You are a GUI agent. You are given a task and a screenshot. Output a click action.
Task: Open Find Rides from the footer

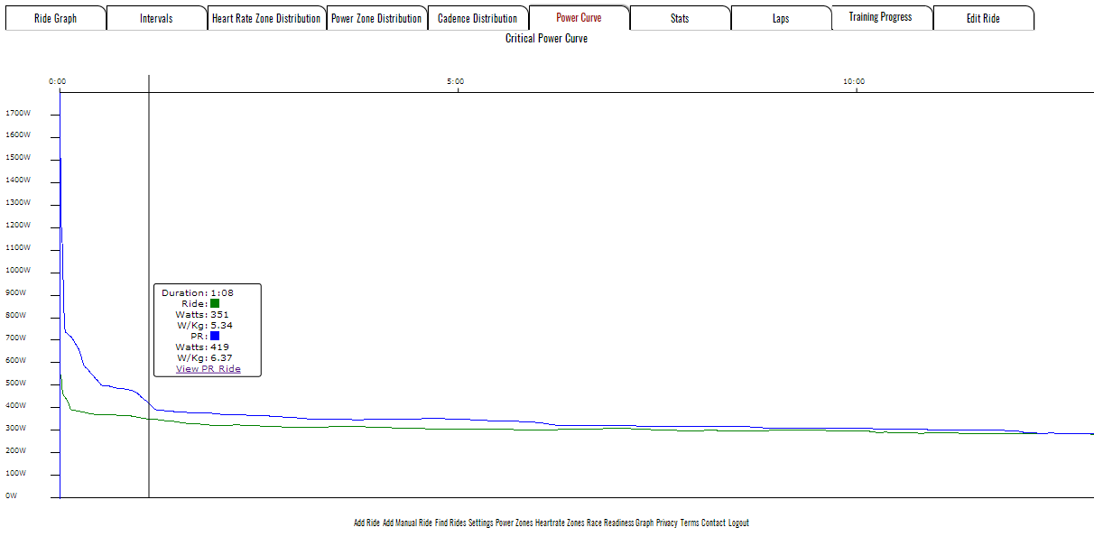(450, 523)
